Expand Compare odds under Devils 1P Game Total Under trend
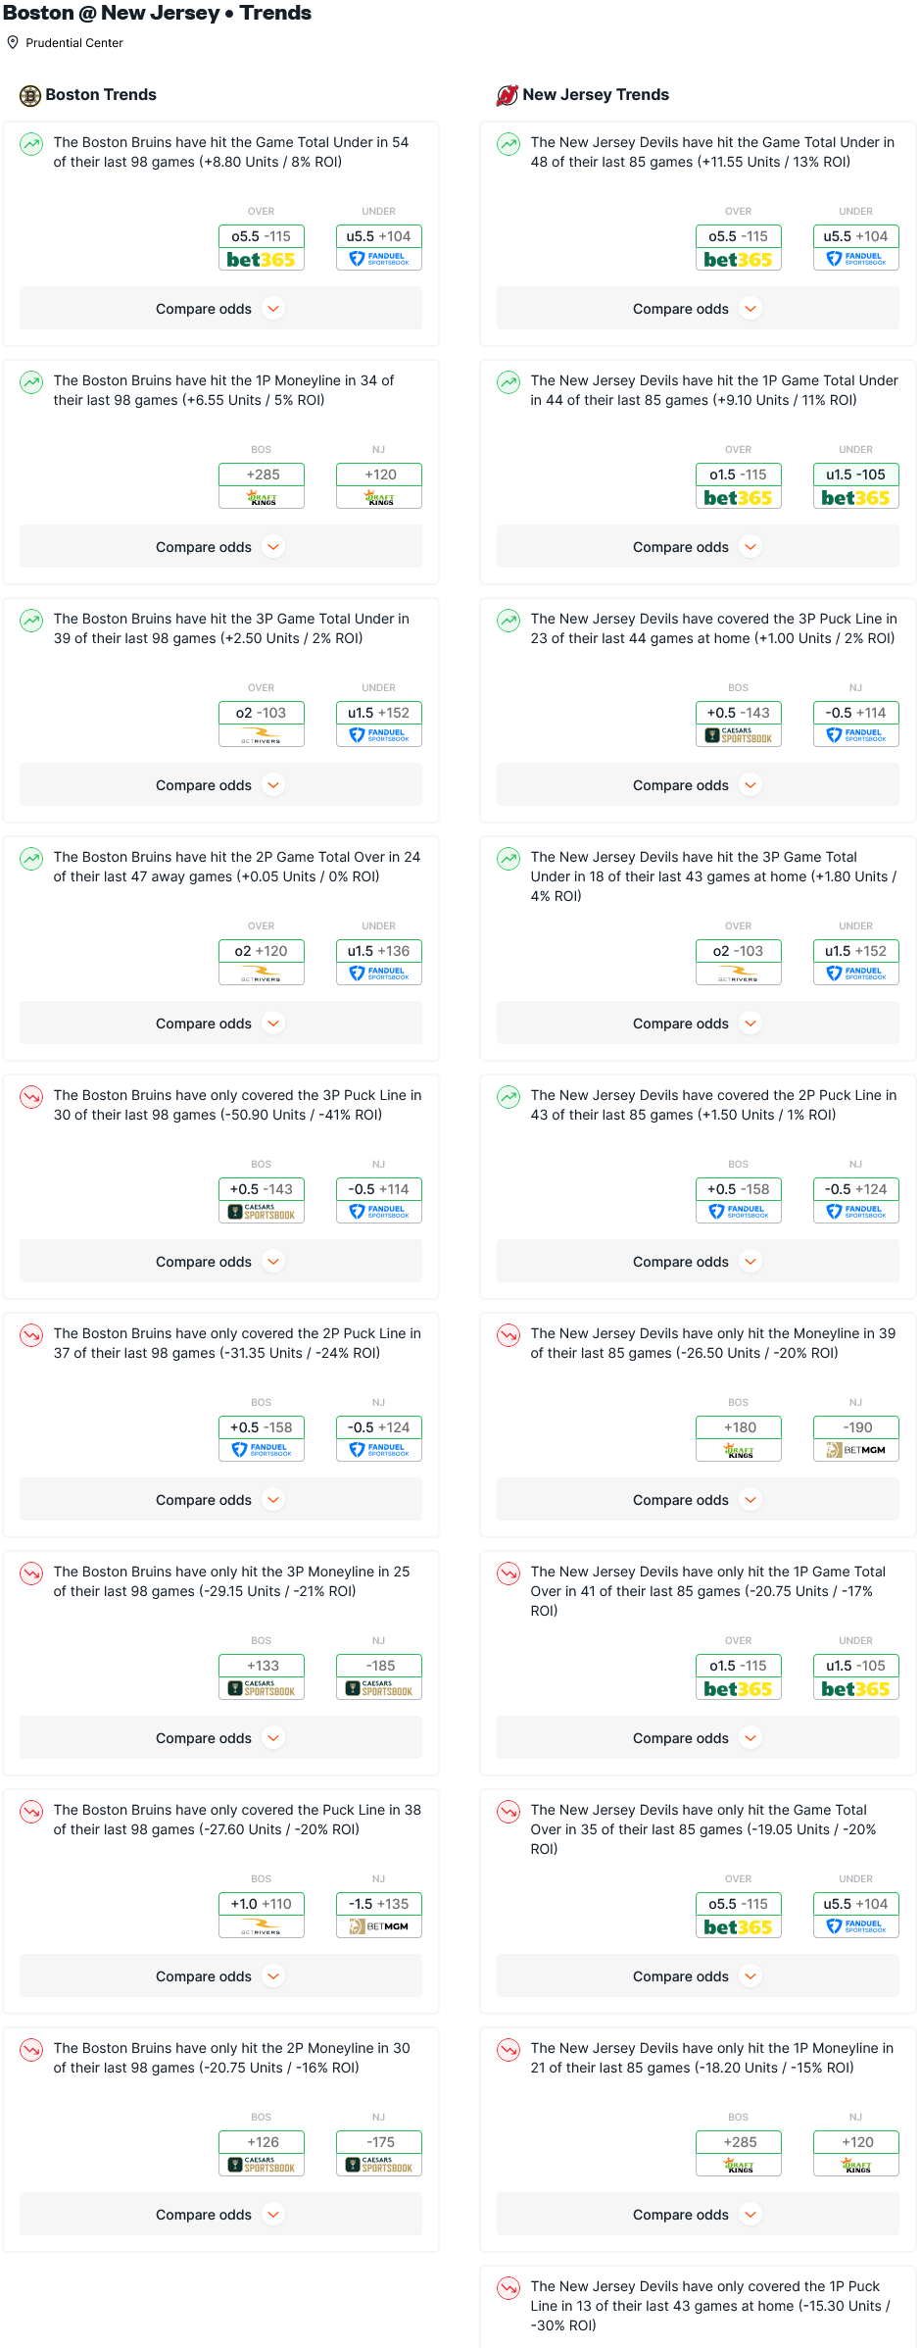Viewport: 920px width, 2348px height. click(698, 547)
